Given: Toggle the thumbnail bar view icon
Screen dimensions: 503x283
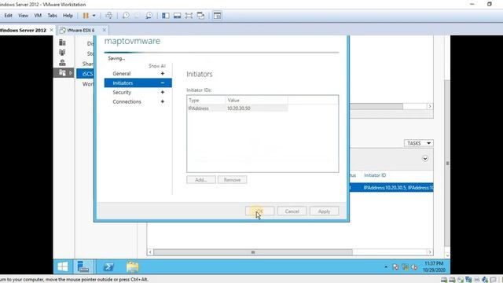Looking at the screenshot, I should [177, 16].
